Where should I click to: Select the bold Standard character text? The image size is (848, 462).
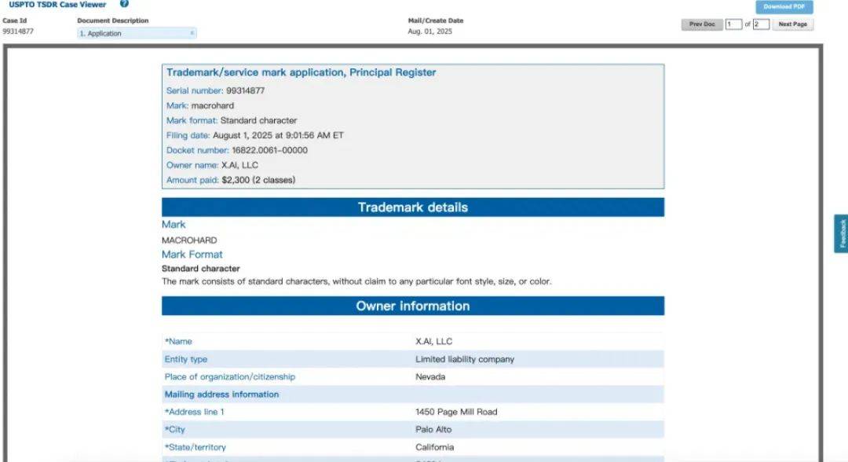tap(201, 269)
